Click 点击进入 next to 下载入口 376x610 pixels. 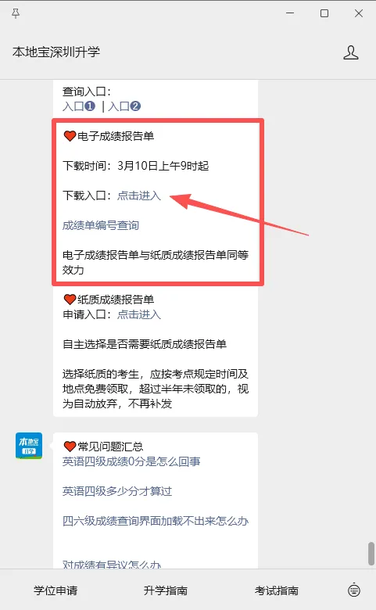[x=139, y=196]
